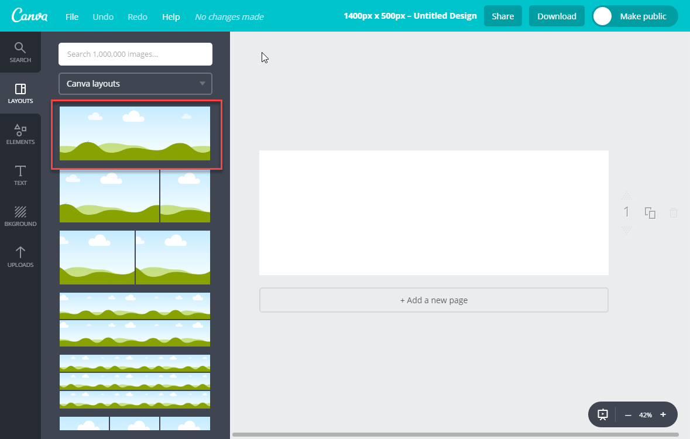This screenshot has height=439, width=690.
Task: Click the presentation mode icon
Action: click(603, 414)
